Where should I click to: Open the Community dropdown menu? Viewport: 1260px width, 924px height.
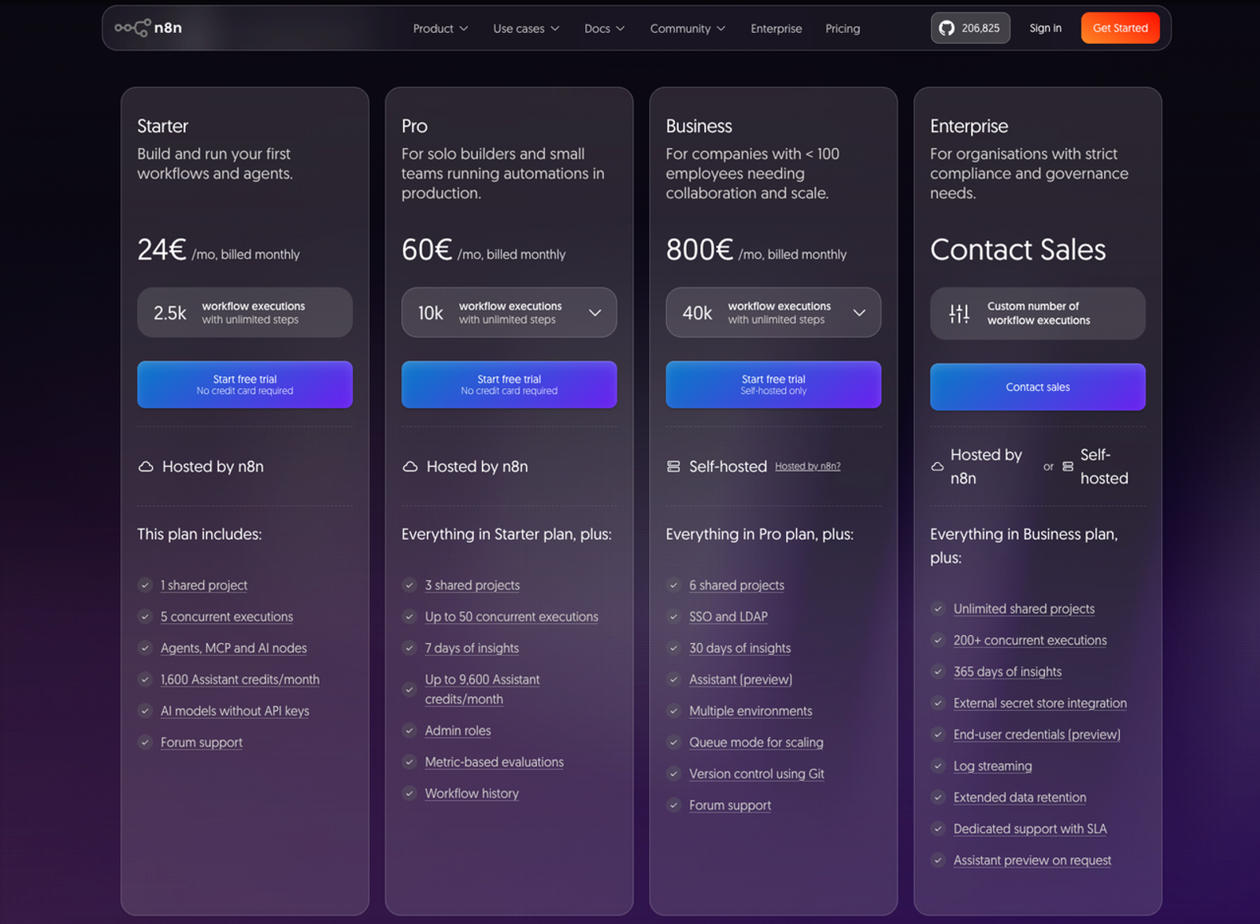pyautogui.click(x=687, y=28)
